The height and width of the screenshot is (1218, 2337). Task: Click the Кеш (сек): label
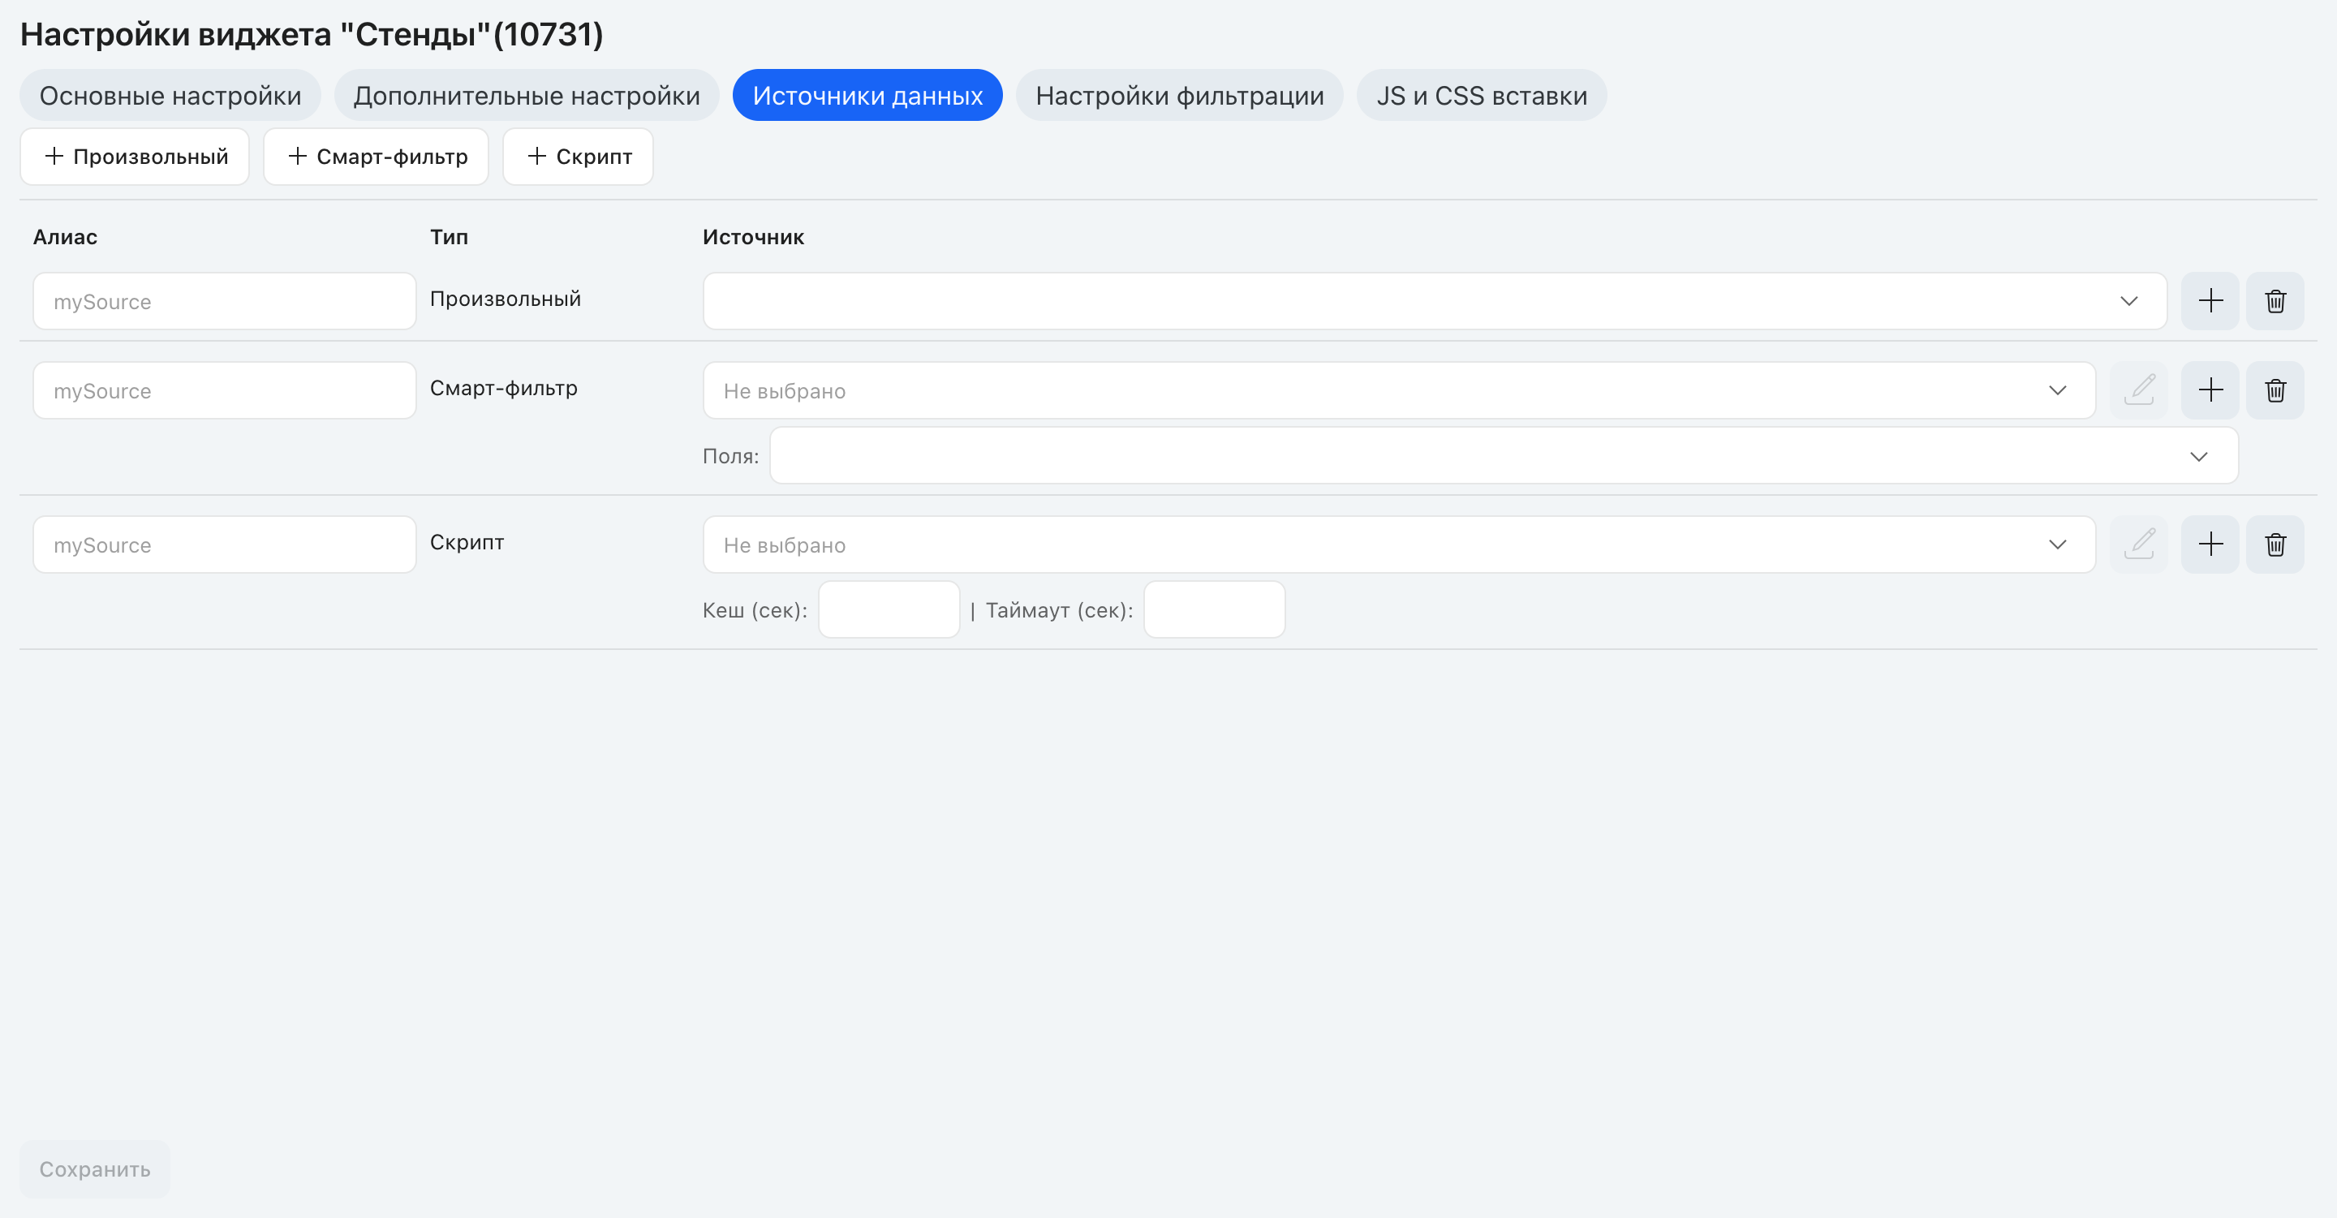[x=755, y=610]
